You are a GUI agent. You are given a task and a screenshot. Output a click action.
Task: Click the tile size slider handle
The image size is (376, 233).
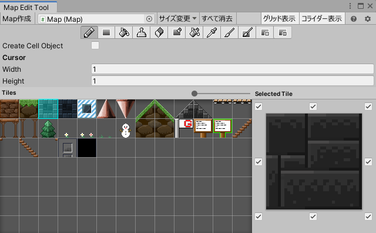point(194,94)
